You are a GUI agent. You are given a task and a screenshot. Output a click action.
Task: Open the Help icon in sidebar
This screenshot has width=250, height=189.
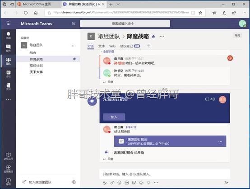8,181
